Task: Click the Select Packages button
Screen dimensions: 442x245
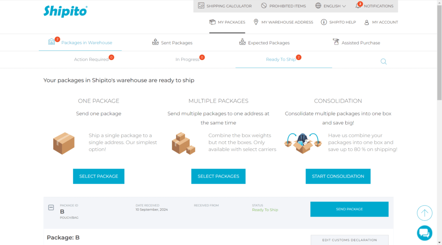Action: 218,176
